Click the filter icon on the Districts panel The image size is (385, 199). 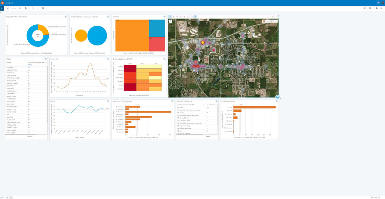(164, 17)
